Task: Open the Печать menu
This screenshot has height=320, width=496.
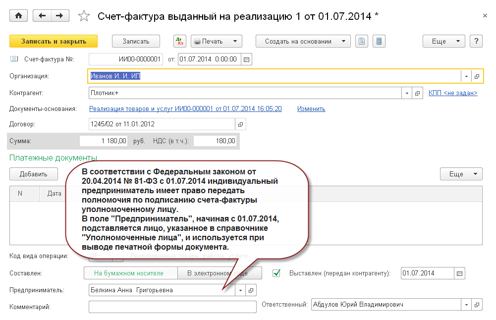Action: (217, 42)
